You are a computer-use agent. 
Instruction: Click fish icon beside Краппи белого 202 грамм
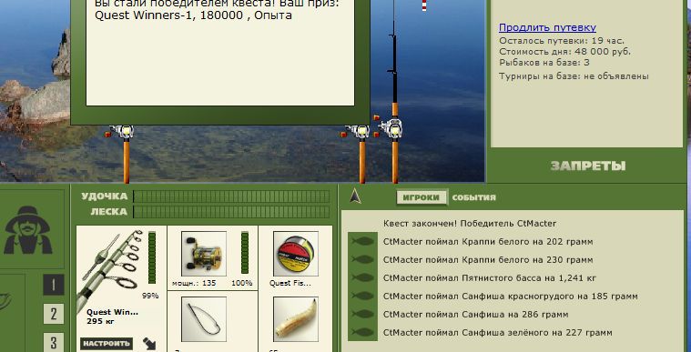click(x=363, y=241)
